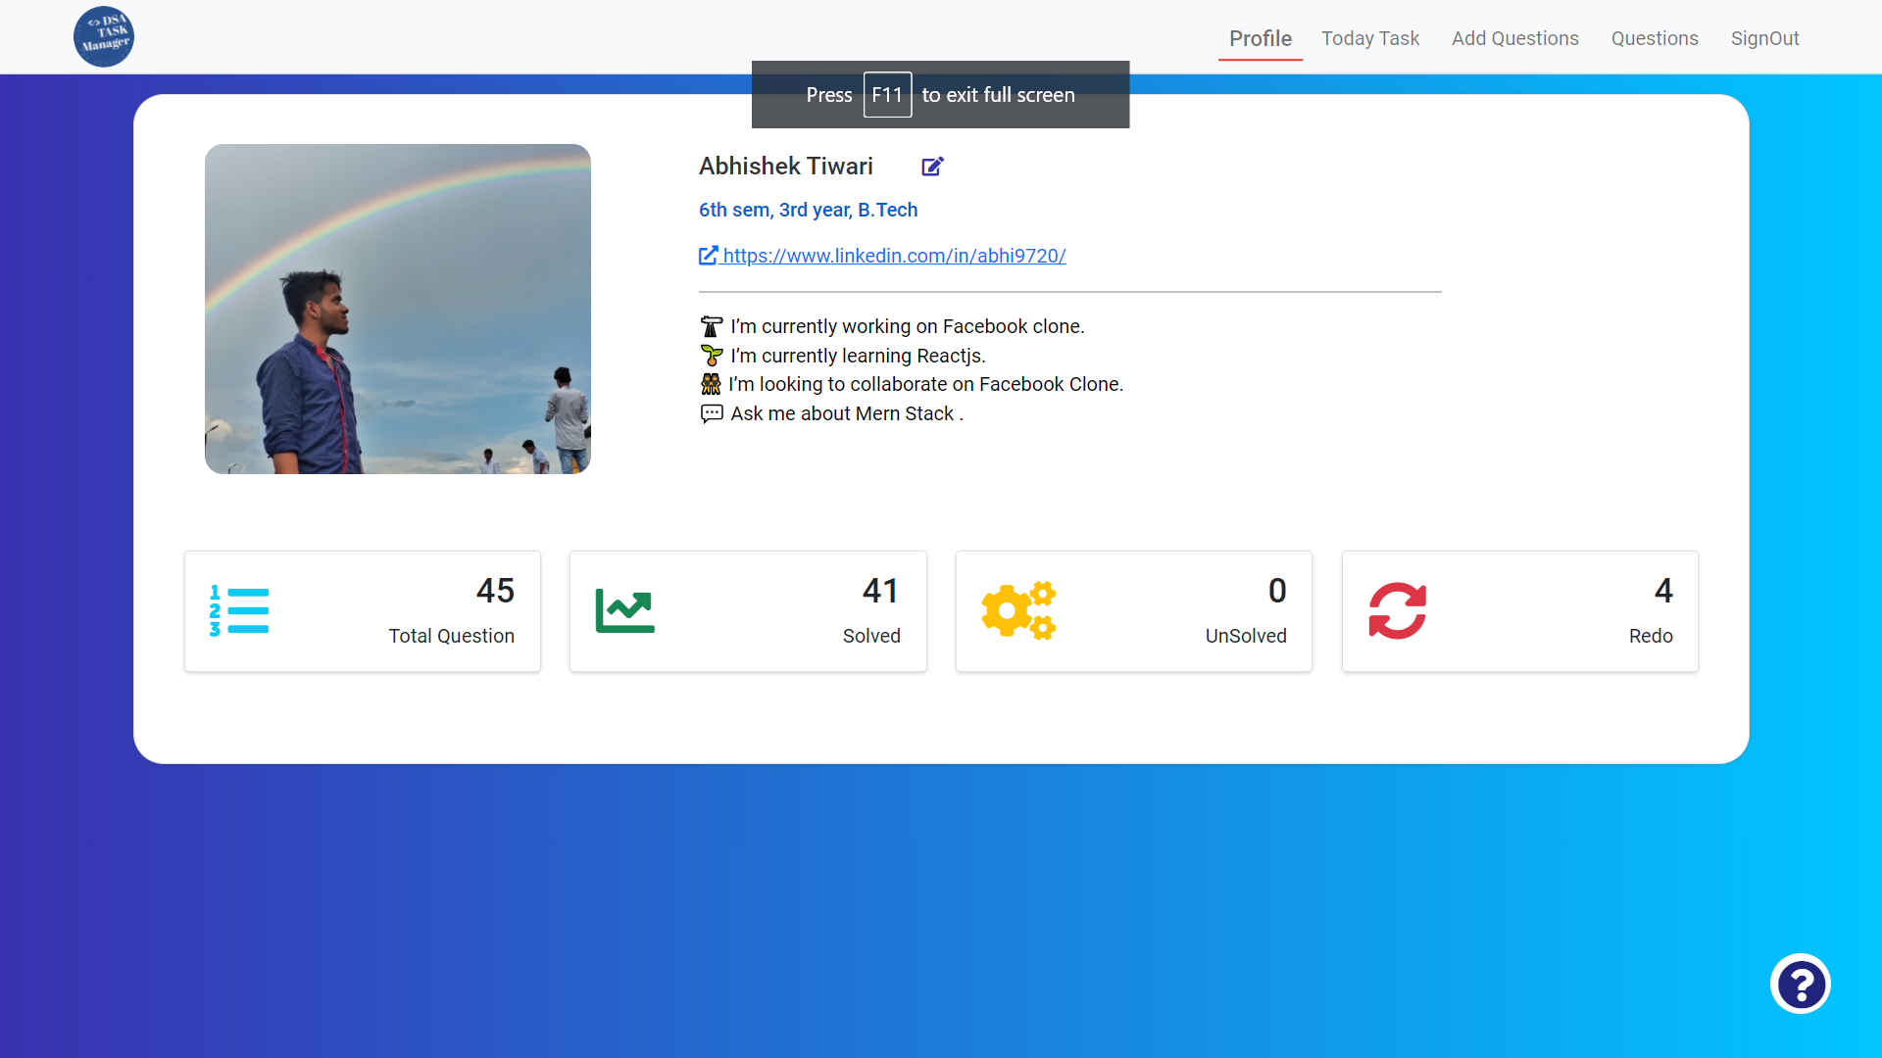Click the edit profile pencil icon
The image size is (1882, 1058).
tap(932, 167)
